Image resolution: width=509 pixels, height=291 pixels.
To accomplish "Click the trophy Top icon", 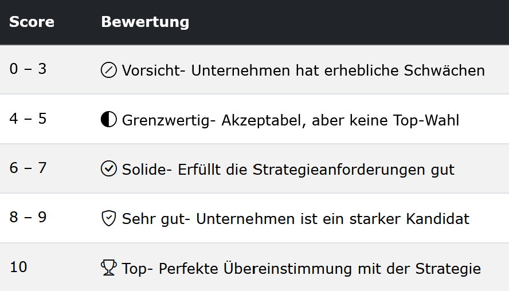I will pyautogui.click(x=108, y=268).
